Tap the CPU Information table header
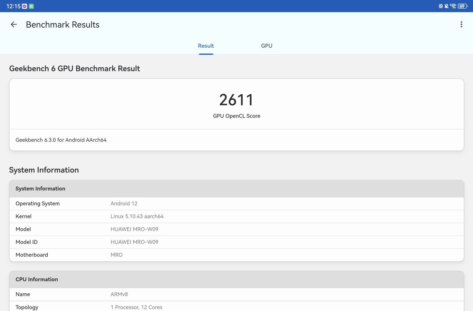 [x=236, y=279]
